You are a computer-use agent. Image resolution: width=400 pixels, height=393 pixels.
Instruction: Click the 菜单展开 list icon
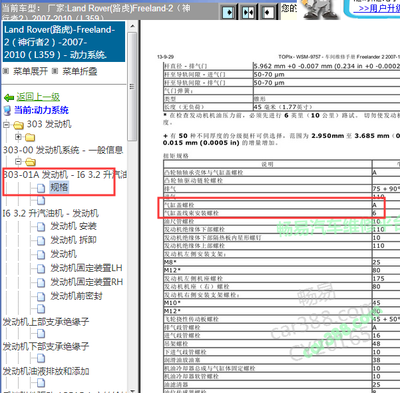[x=5, y=71]
